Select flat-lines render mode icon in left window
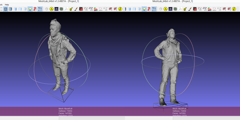 coord(10,9)
